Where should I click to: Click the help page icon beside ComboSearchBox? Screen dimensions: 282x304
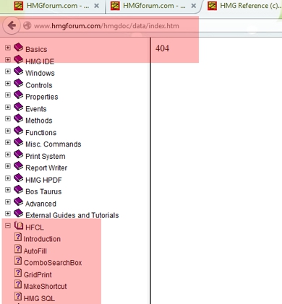18,261
